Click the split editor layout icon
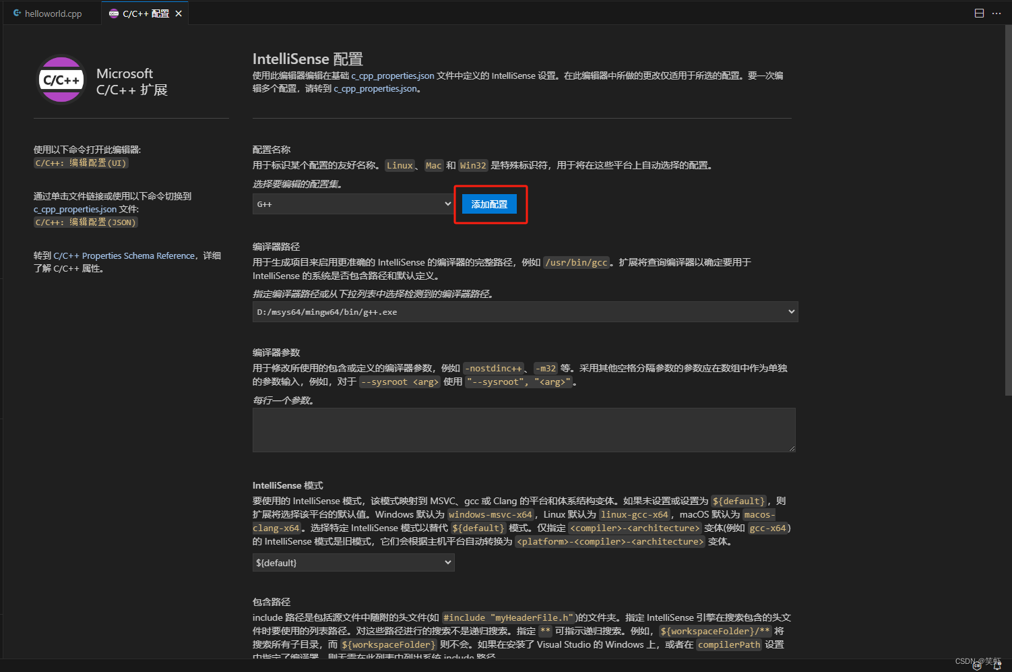This screenshot has width=1012, height=672. pyautogui.click(x=979, y=13)
